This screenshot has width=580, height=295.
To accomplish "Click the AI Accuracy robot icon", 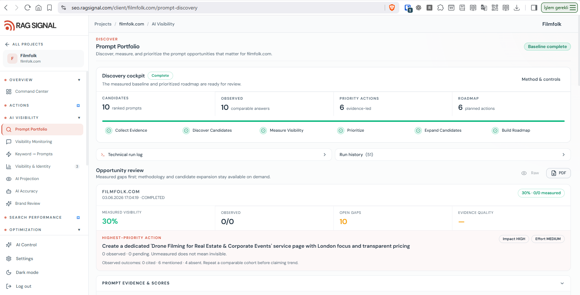I will tap(9, 191).
